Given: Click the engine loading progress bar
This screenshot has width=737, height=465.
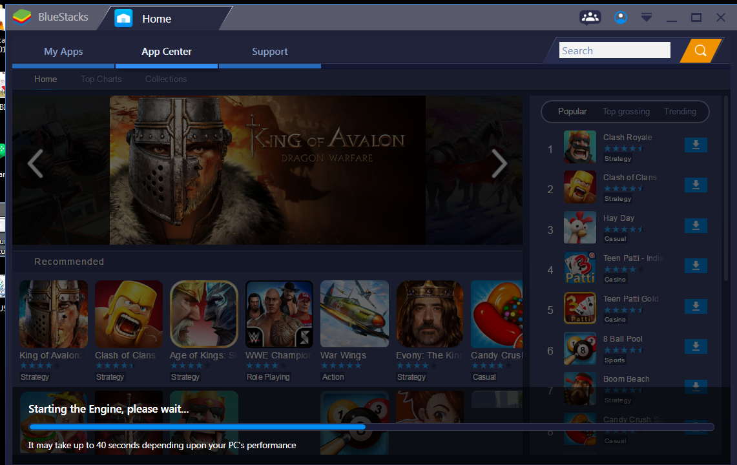Looking at the screenshot, I should [x=371, y=427].
